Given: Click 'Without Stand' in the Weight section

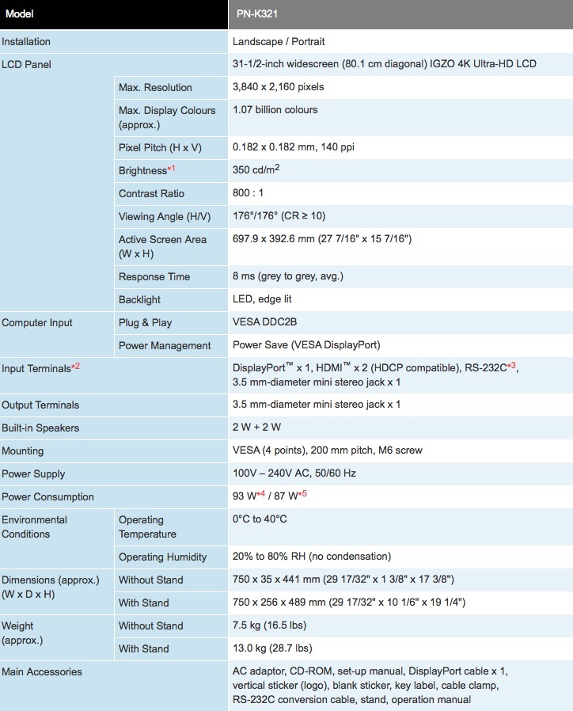Looking at the screenshot, I should 151,625.
